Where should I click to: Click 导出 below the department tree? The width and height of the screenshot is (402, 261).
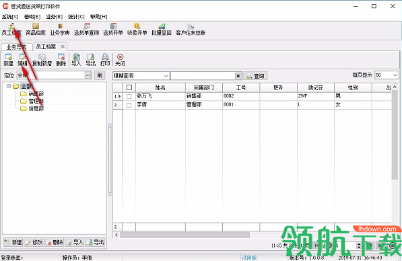(x=96, y=242)
